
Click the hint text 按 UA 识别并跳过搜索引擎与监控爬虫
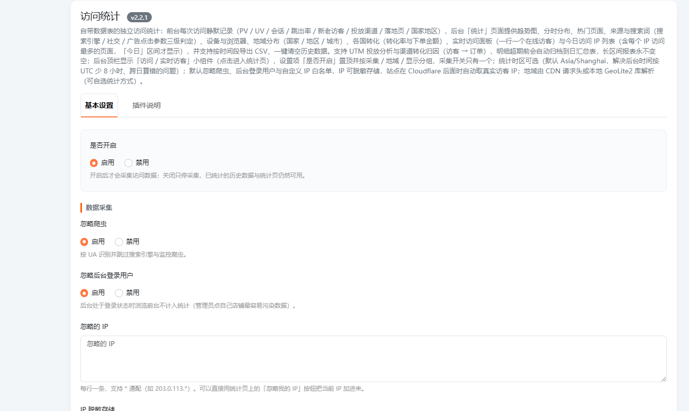(134, 255)
